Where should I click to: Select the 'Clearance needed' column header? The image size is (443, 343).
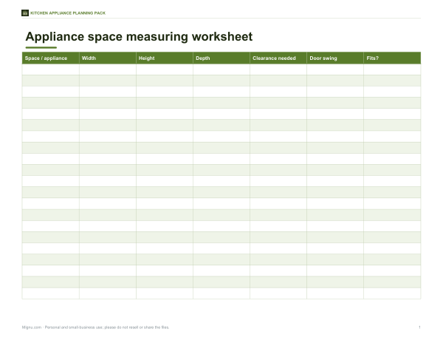278,58
